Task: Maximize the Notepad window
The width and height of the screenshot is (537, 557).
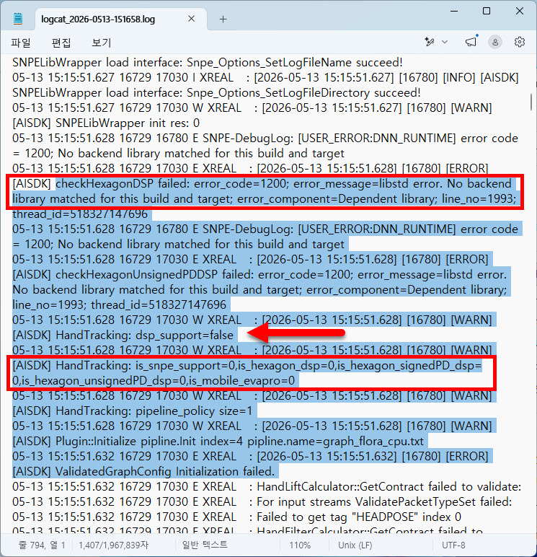Action: point(487,11)
